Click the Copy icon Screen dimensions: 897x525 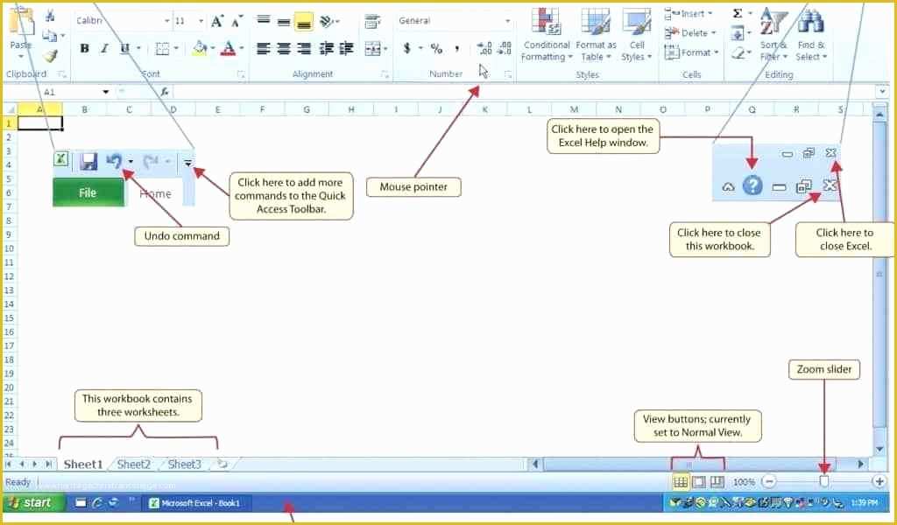50,35
